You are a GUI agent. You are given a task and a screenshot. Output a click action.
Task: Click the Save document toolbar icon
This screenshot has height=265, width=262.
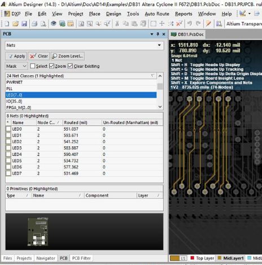point(24,24)
